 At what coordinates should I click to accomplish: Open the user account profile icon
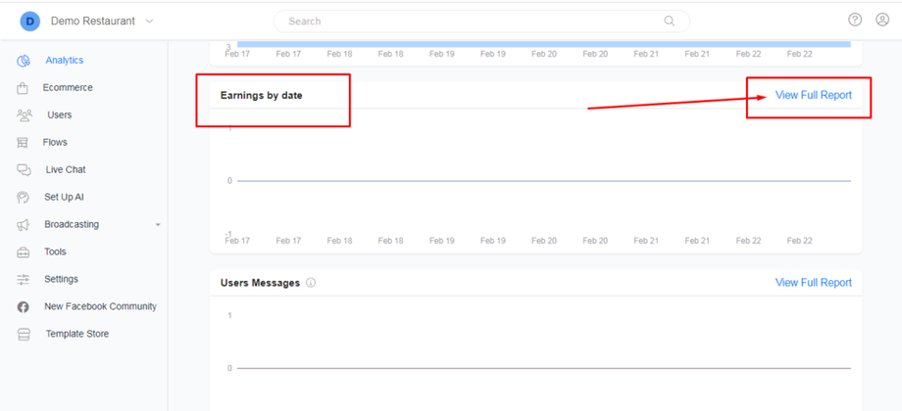click(x=882, y=21)
